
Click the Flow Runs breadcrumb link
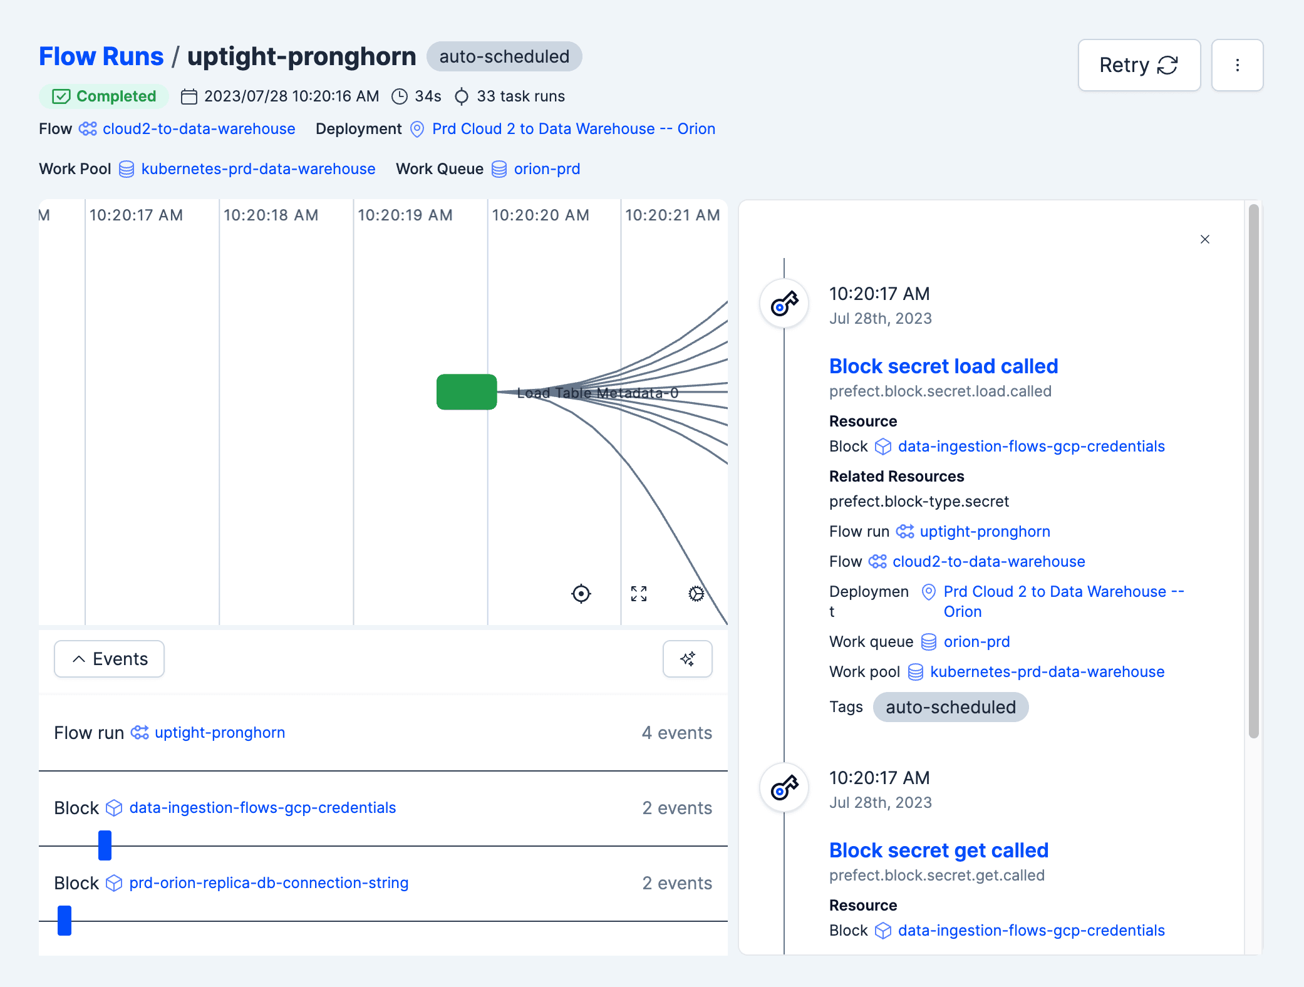(101, 56)
